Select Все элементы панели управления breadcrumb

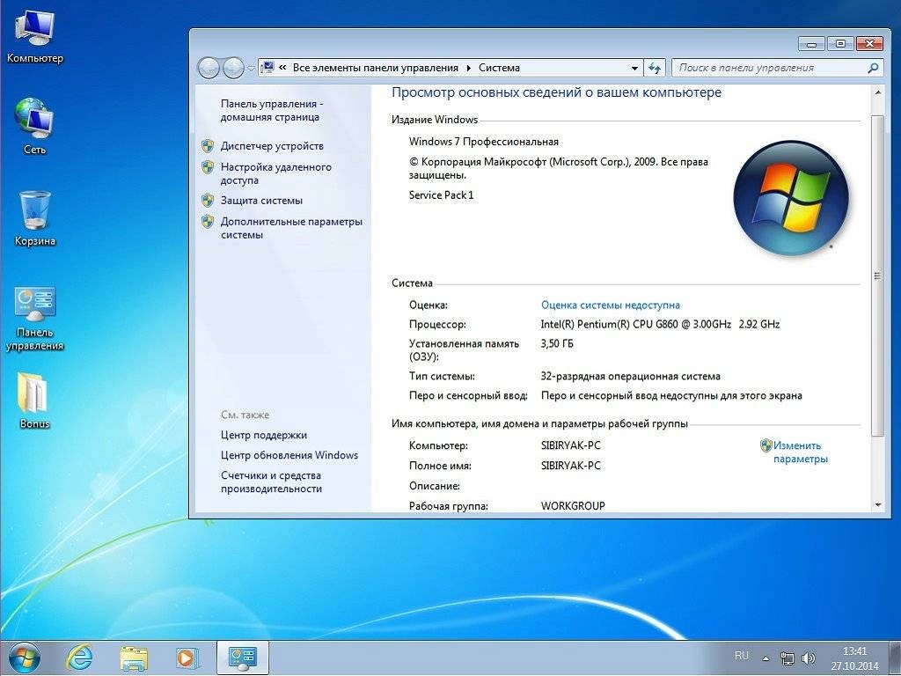[x=375, y=68]
